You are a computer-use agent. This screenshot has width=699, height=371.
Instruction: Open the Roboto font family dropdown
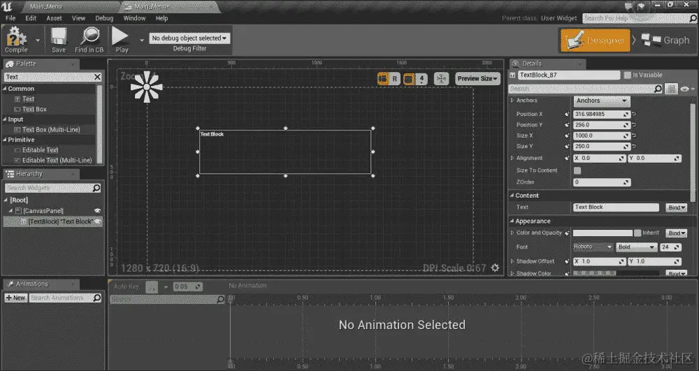click(x=593, y=247)
